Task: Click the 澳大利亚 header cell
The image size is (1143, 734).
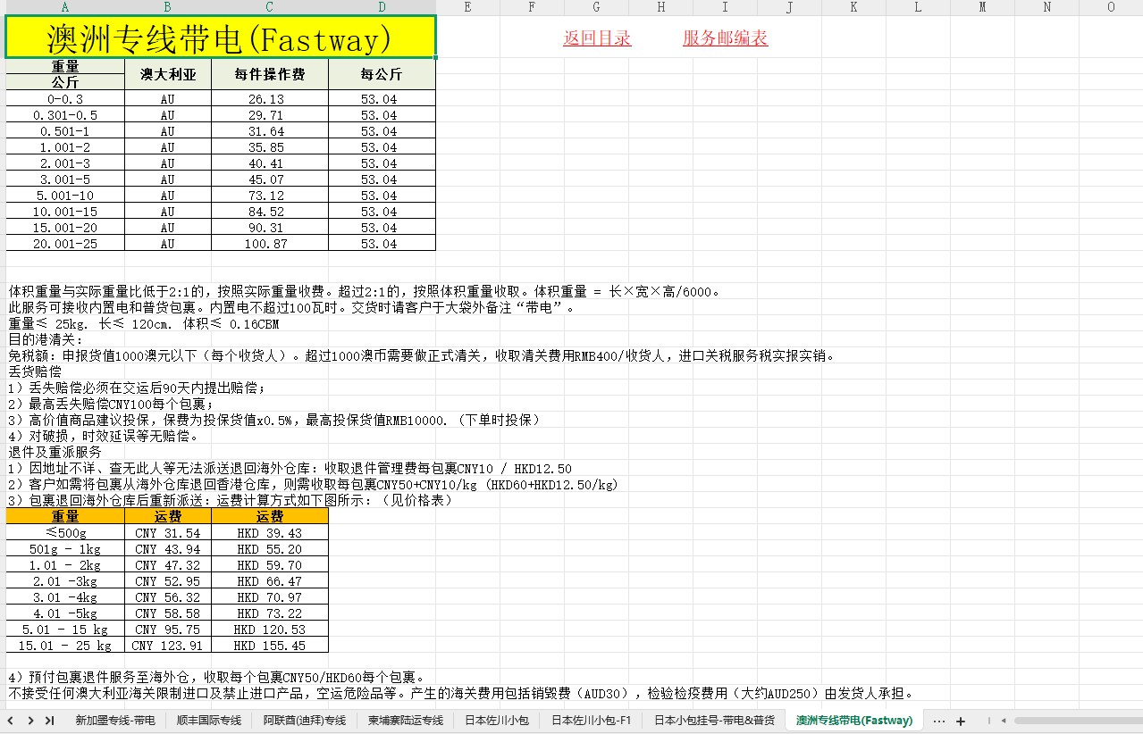Action: click(x=168, y=74)
